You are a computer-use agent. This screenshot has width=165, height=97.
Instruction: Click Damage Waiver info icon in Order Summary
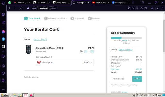coord(128,60)
